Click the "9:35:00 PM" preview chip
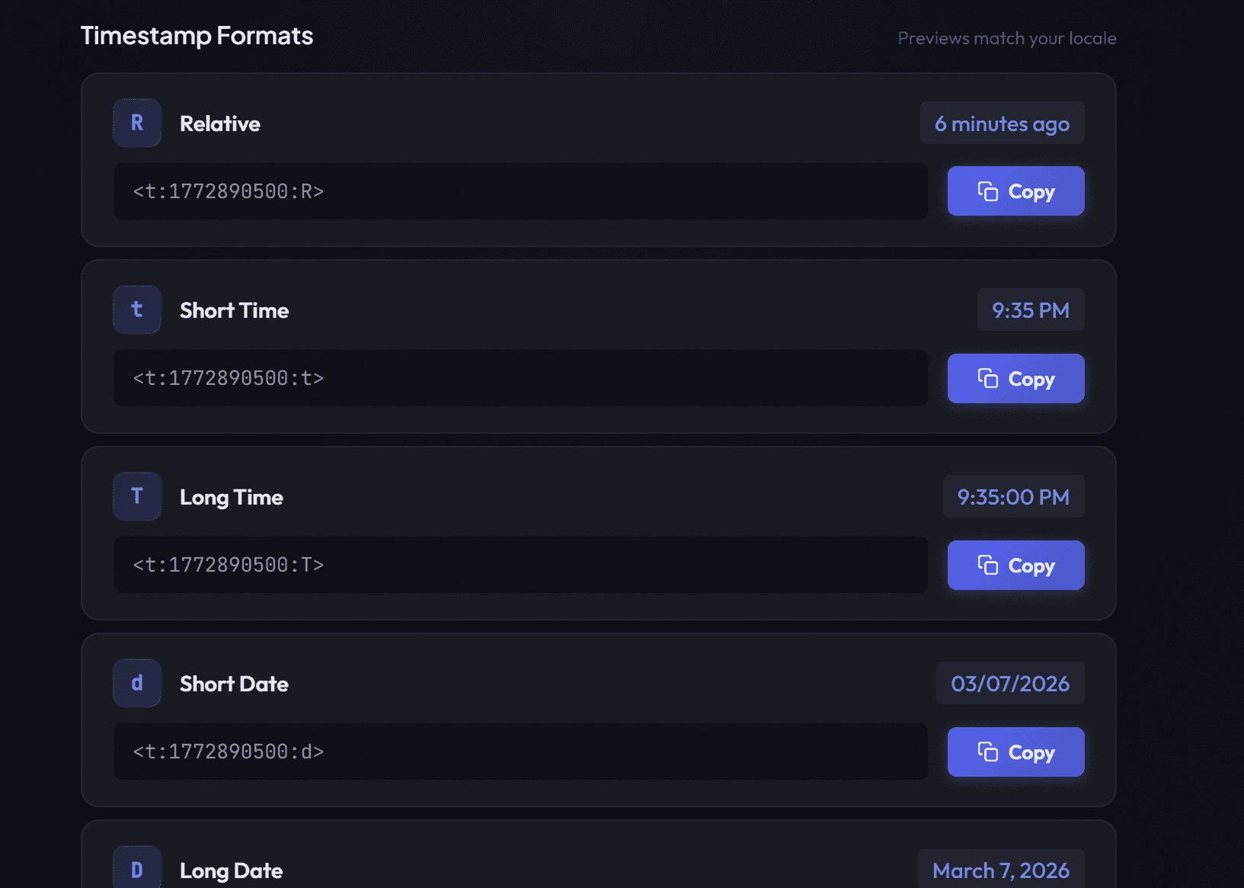Screen dimensions: 1244x888 pos(1013,496)
